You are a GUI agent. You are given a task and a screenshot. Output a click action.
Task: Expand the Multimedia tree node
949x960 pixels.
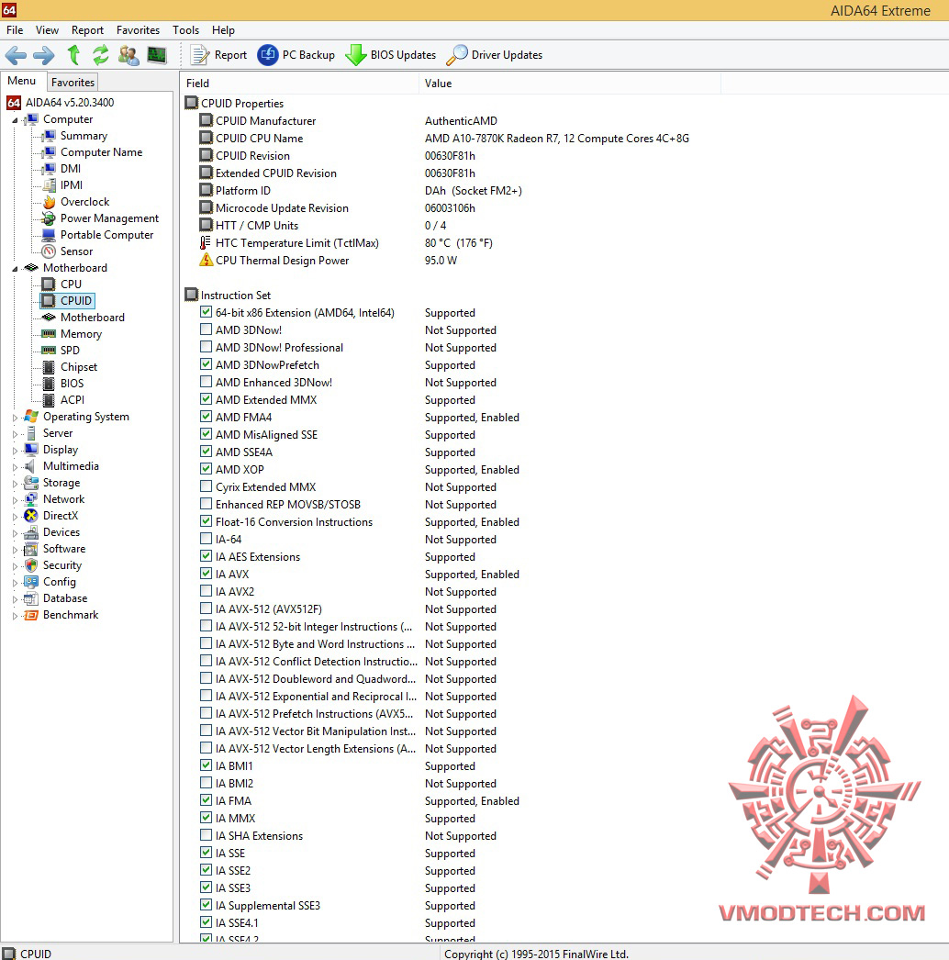click(x=15, y=467)
